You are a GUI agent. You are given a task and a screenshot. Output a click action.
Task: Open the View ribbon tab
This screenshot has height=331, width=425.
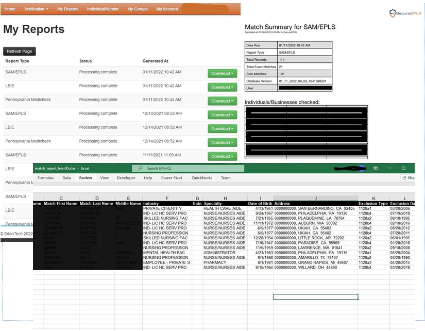[105, 178]
